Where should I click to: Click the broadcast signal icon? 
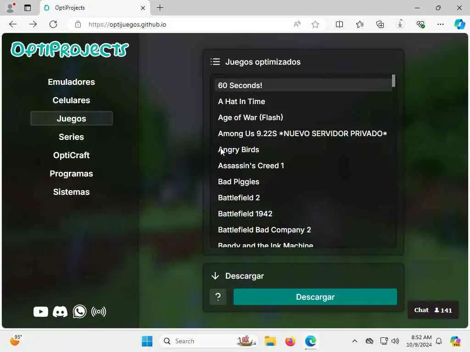click(99, 312)
